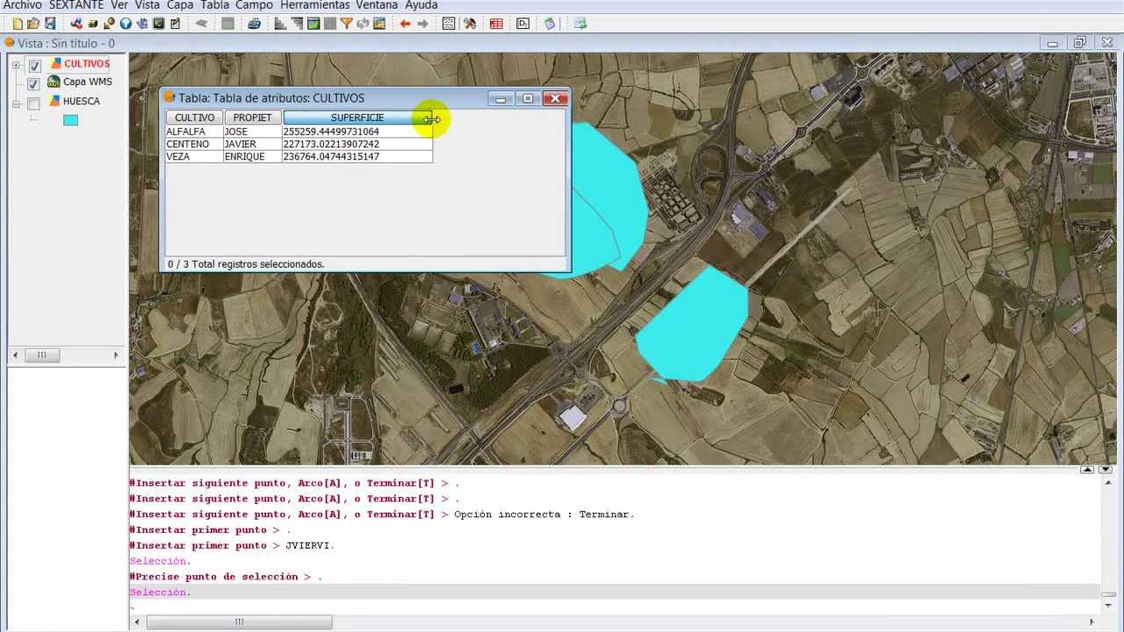Screen dimensions: 1124x632
Task: Click the green-arrow icon at toolbar's end
Action: click(580, 24)
